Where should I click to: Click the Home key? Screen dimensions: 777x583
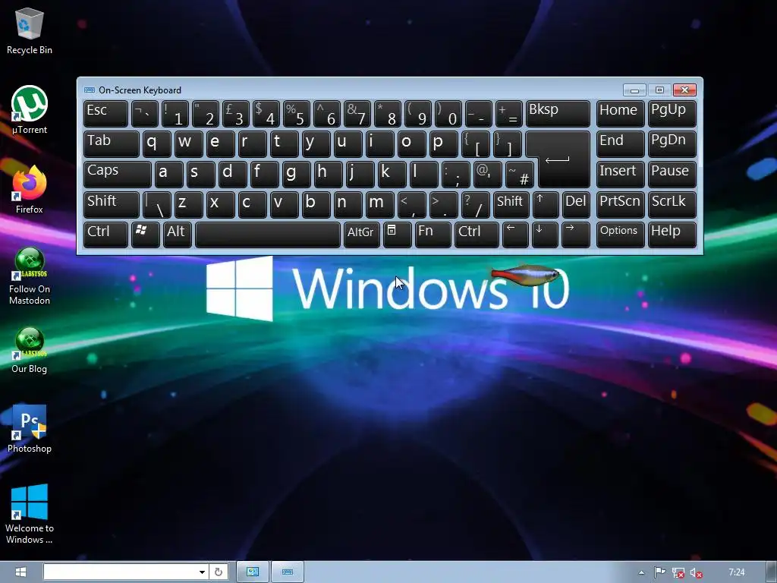click(621, 114)
